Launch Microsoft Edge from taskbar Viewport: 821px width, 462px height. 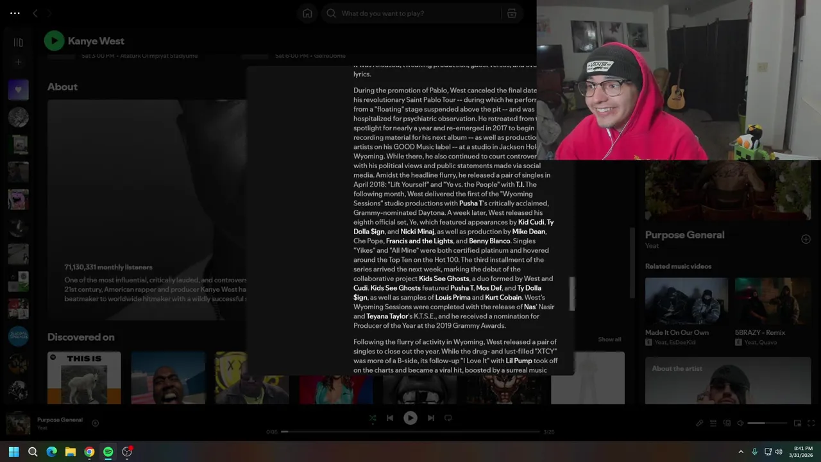[51, 452]
